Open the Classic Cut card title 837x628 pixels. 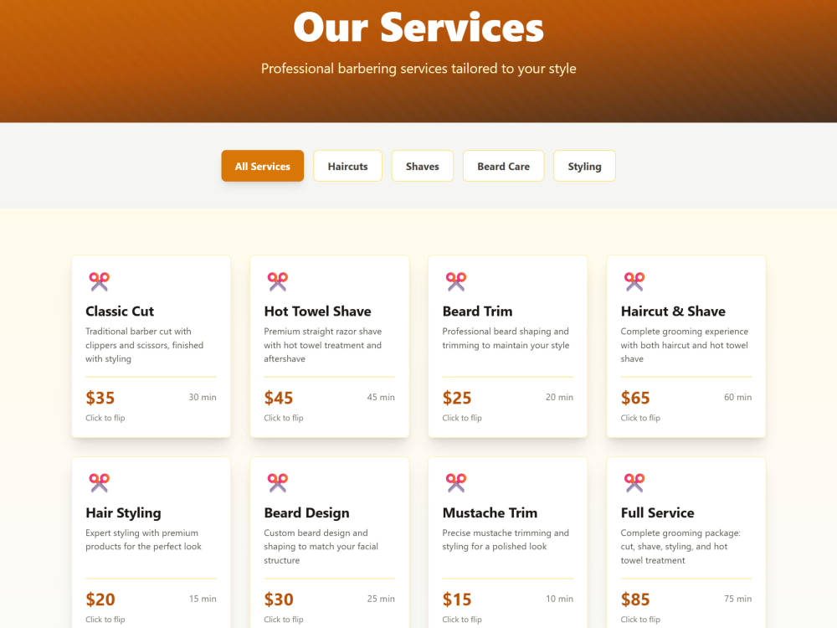point(120,311)
